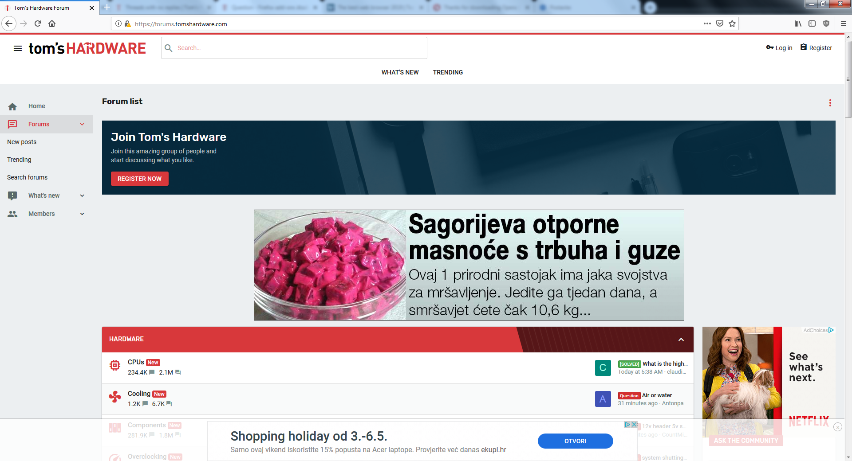Collapse the HARDWARE category section
Image resolution: width=852 pixels, height=461 pixels.
(x=681, y=340)
